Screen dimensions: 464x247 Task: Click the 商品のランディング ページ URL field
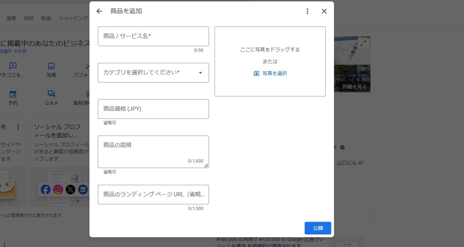153,195
